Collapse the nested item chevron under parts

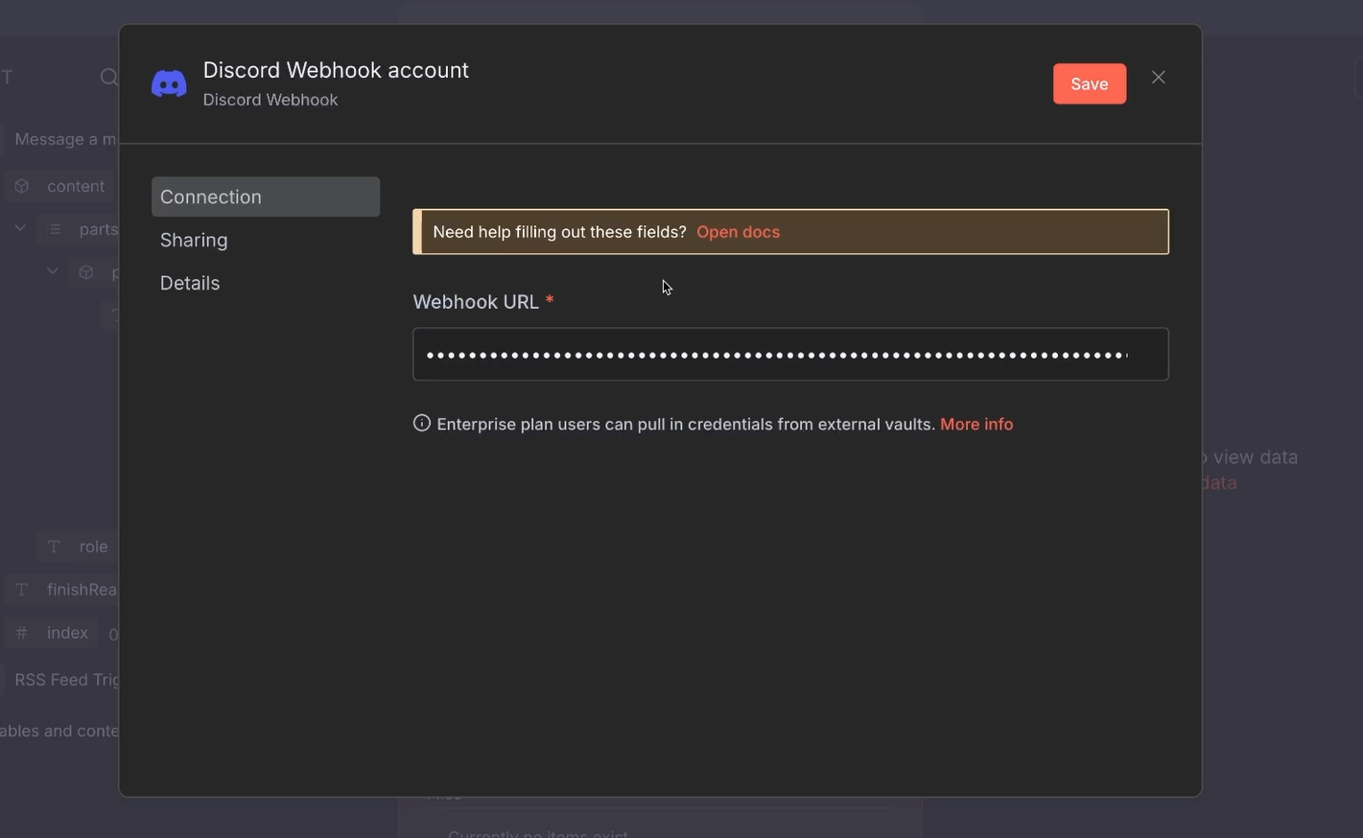click(x=53, y=270)
